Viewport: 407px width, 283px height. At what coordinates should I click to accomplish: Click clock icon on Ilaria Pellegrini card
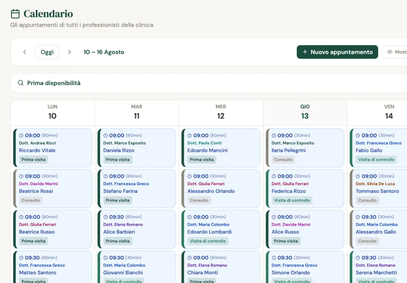274,135
